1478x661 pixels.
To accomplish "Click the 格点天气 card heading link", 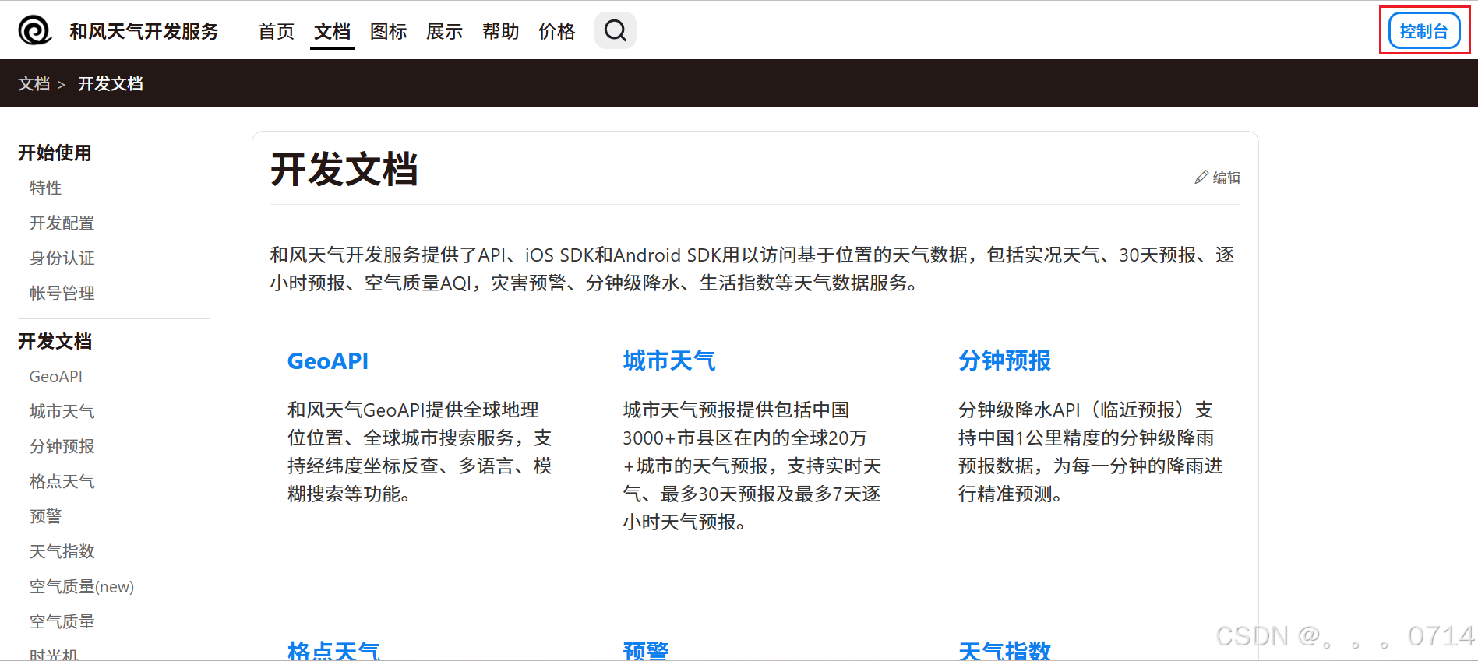I will [334, 650].
